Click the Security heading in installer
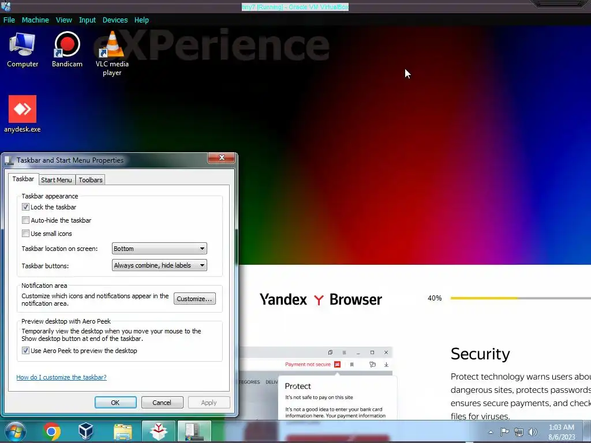Viewport: 591px width, 443px height. coord(480,354)
